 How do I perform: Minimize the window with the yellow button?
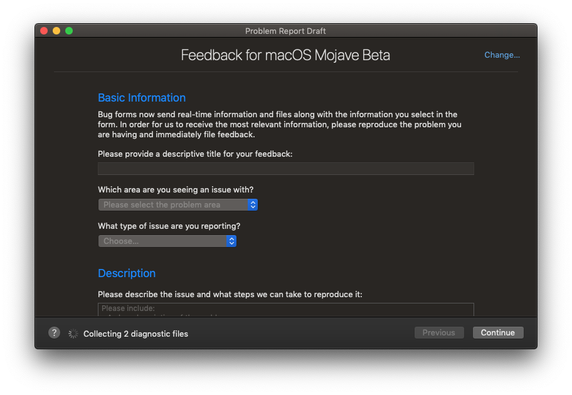pyautogui.click(x=56, y=31)
